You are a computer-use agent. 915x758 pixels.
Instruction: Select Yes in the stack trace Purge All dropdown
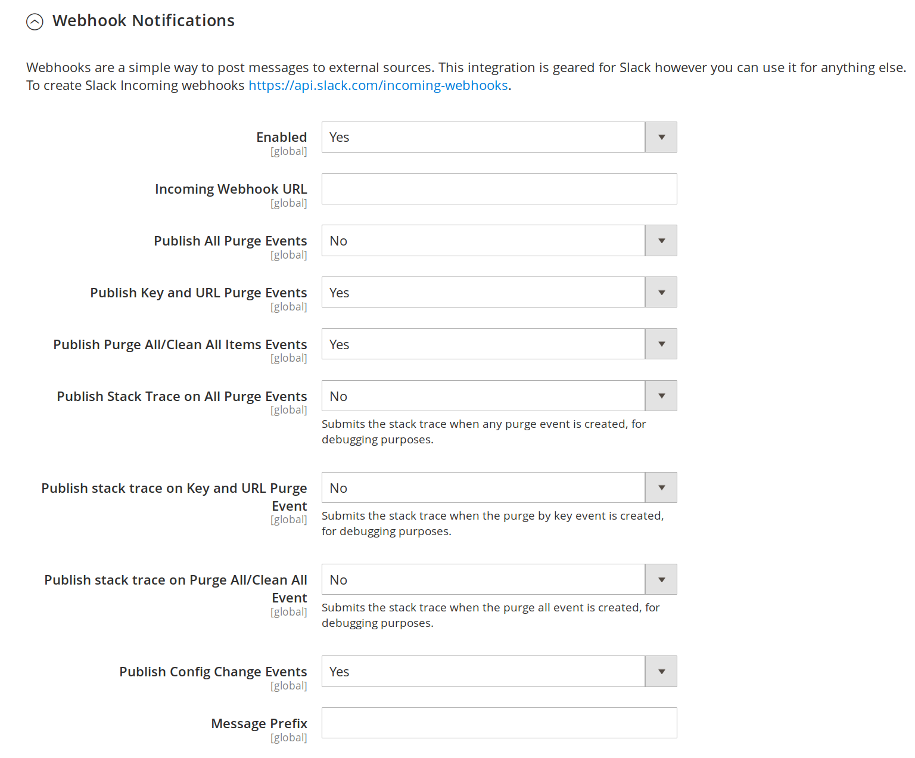point(483,579)
